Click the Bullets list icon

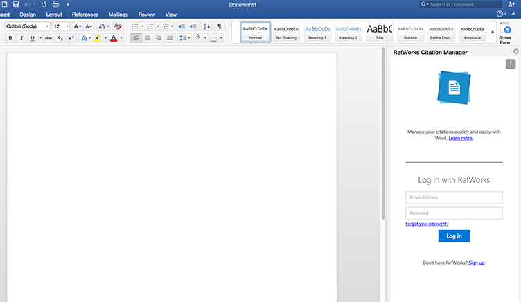(x=135, y=26)
